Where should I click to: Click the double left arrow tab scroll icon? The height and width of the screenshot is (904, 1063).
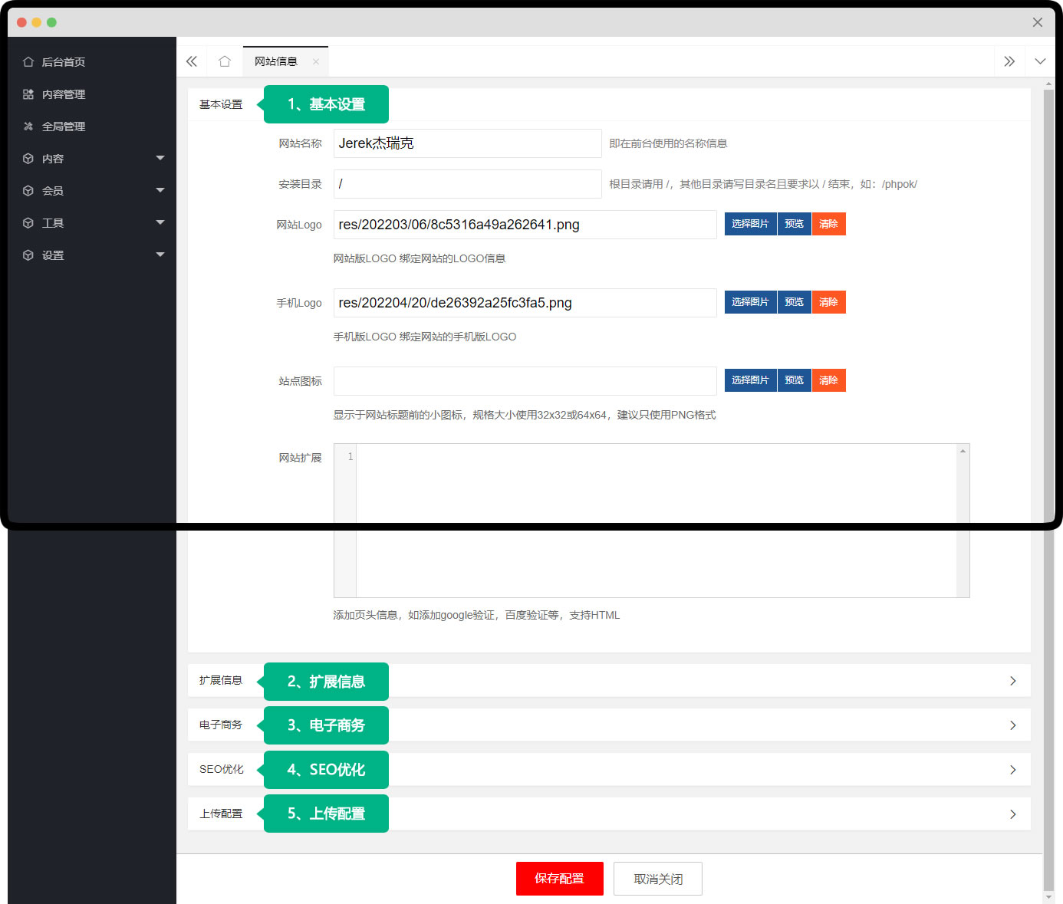click(x=192, y=61)
